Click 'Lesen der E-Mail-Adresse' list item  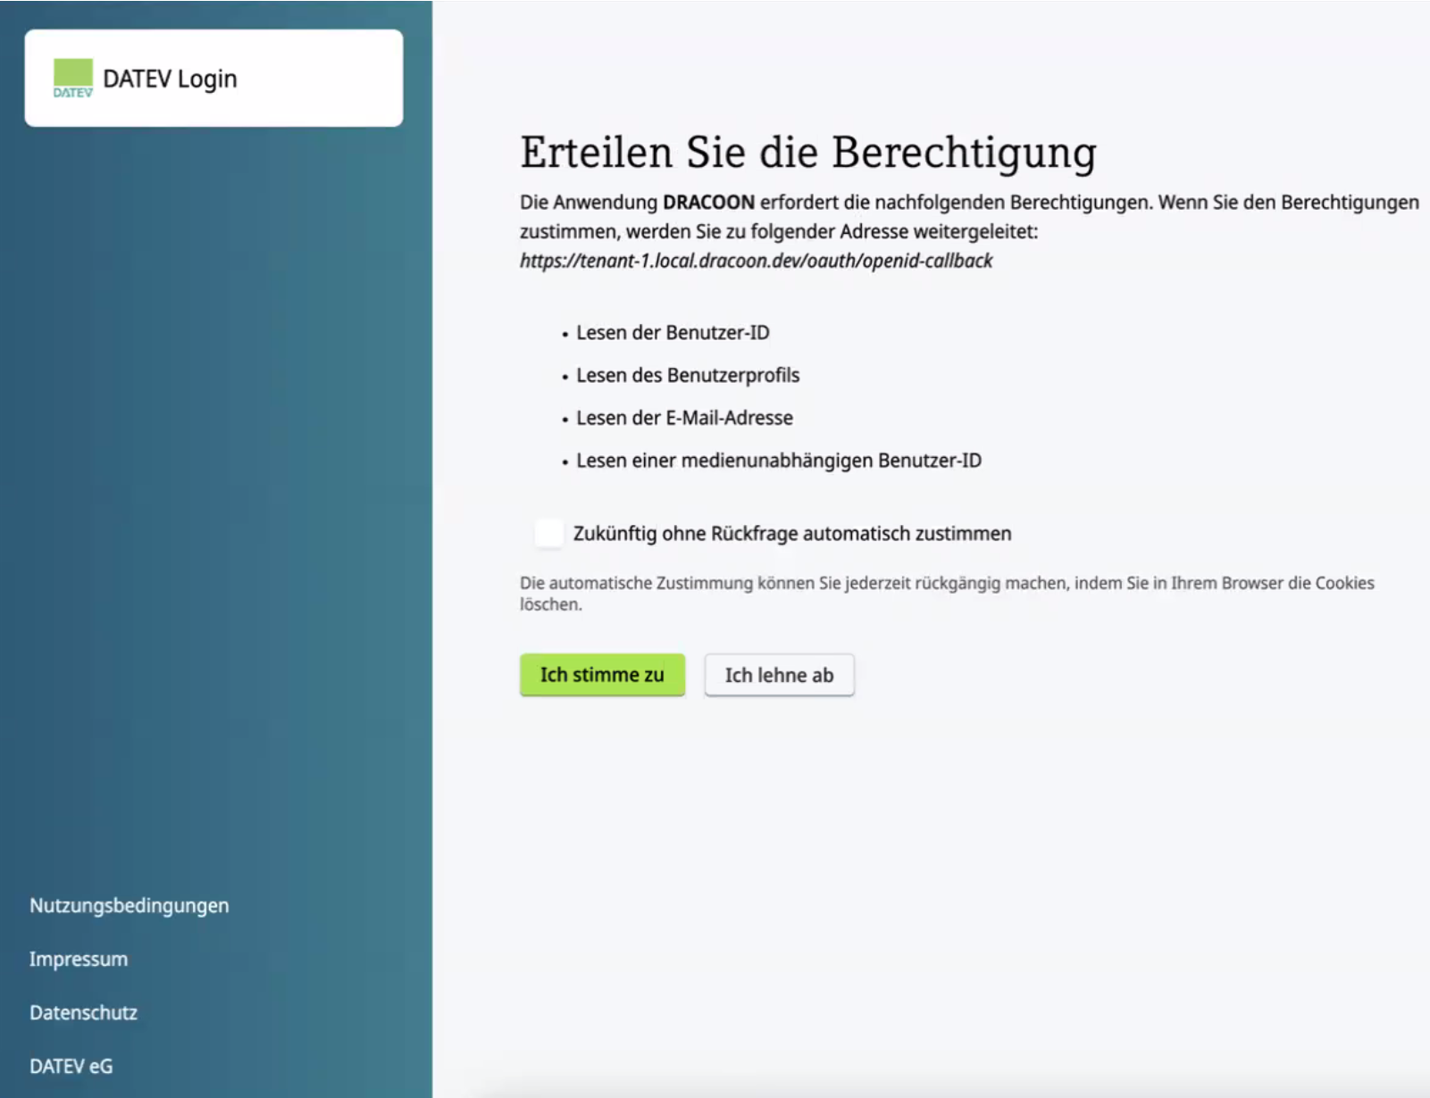684,418
